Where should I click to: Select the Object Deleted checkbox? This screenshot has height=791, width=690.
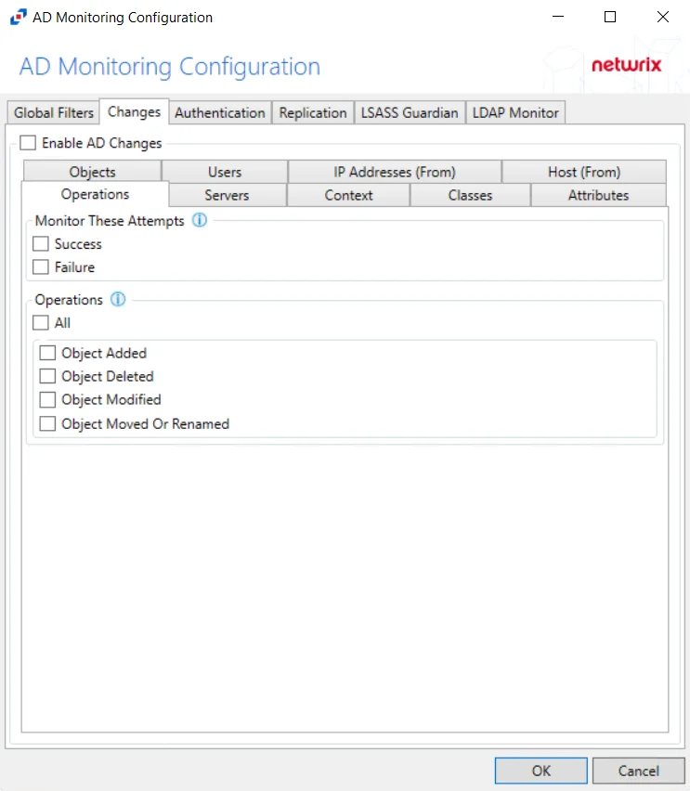(x=47, y=376)
